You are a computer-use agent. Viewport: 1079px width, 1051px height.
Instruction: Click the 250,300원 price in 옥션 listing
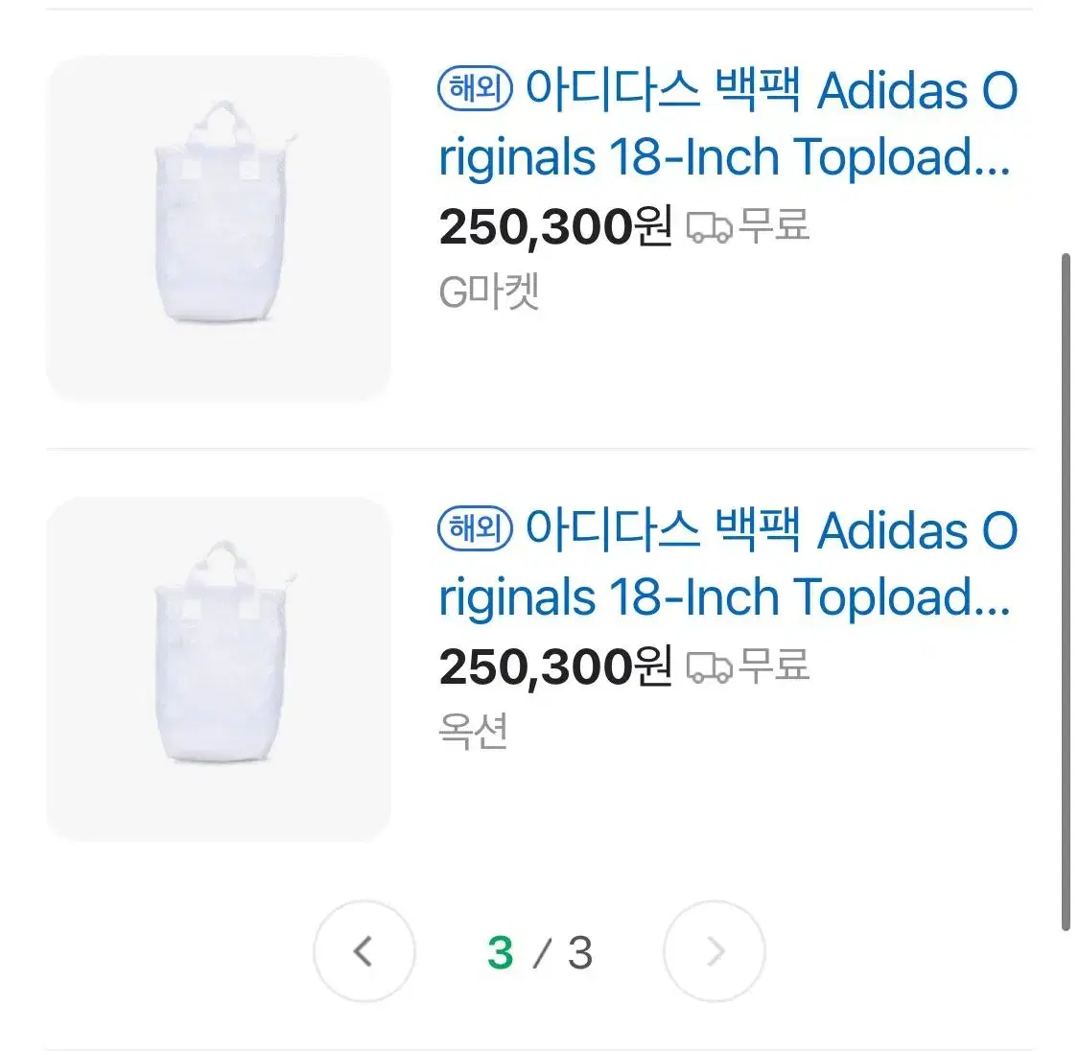pyautogui.click(x=555, y=666)
